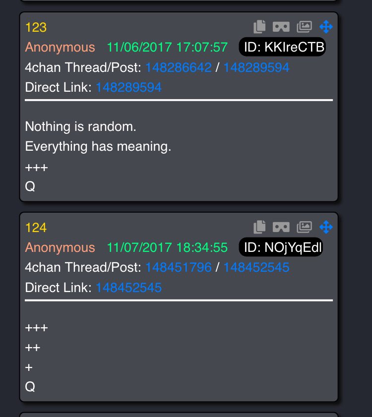372x417 pixels.
Task: Open the image gallery icon on post 123
Action: (305, 27)
